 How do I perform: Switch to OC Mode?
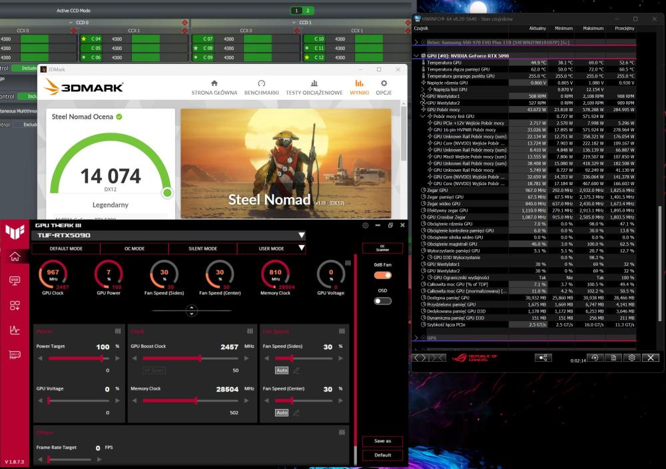click(135, 248)
